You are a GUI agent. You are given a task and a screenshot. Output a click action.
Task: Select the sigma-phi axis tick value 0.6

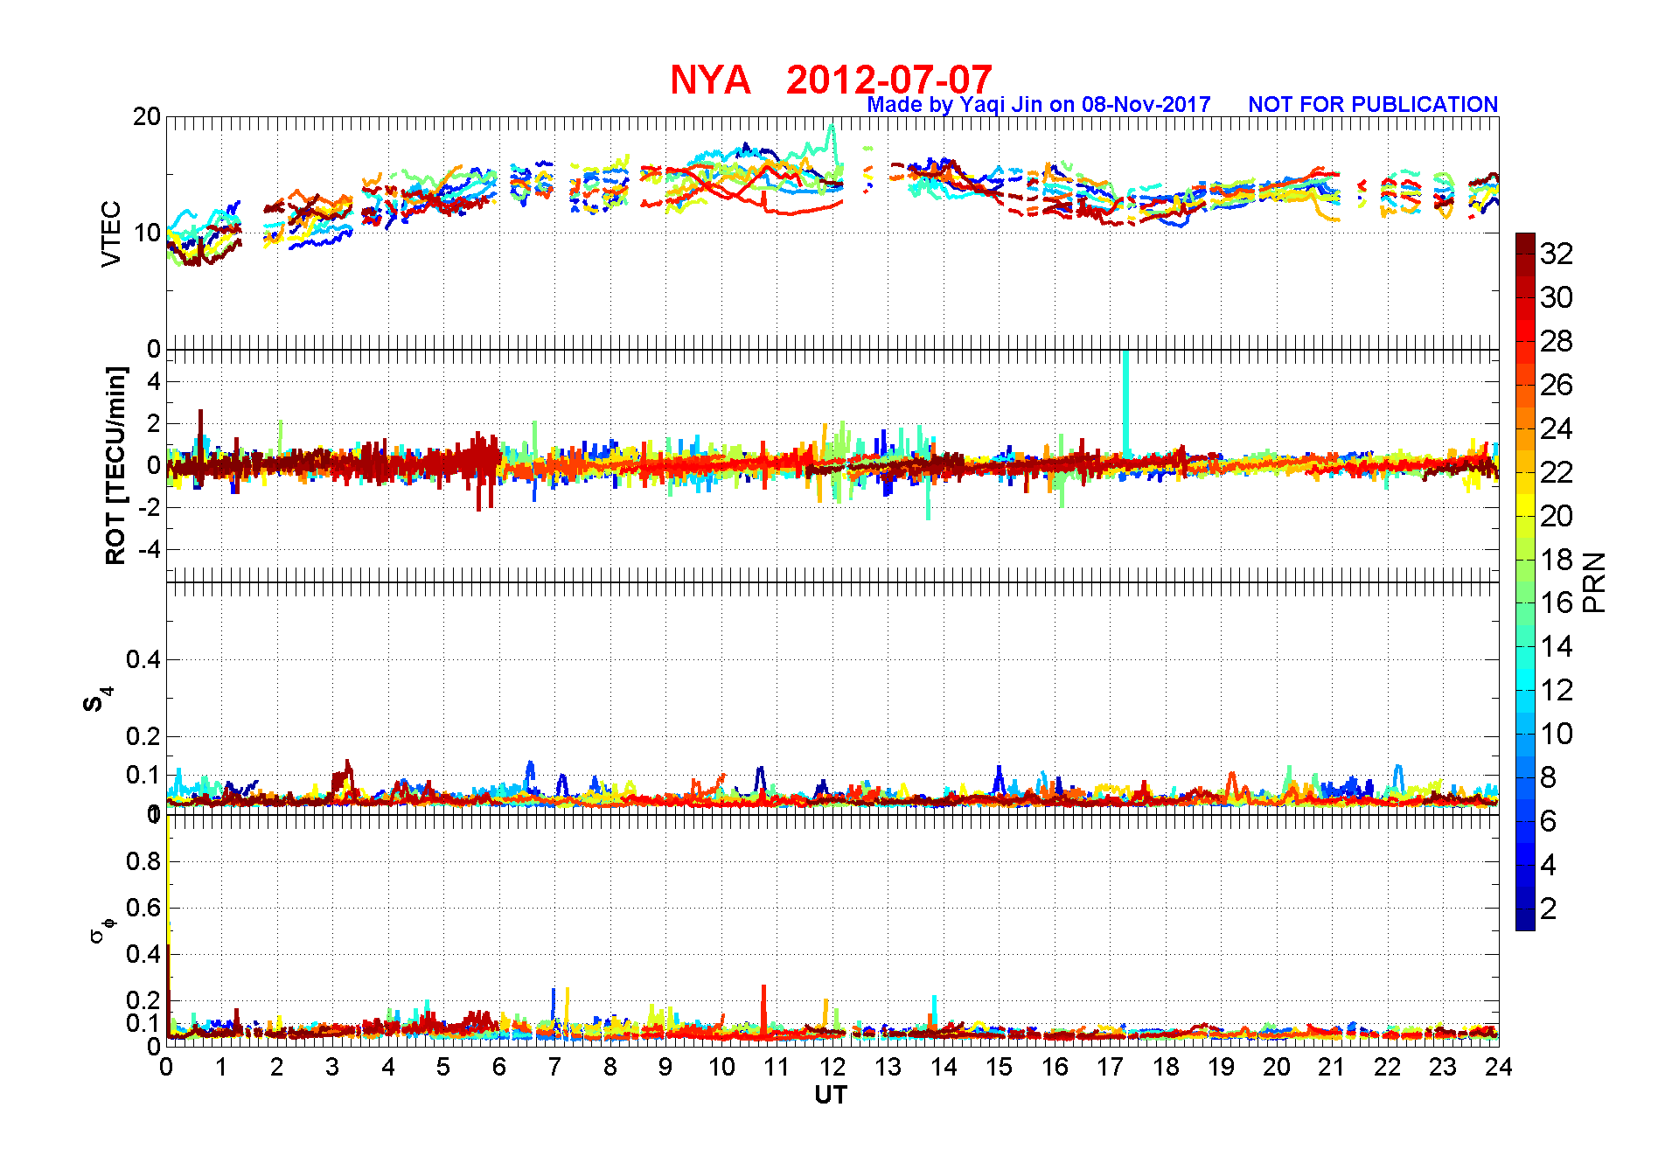tap(144, 908)
